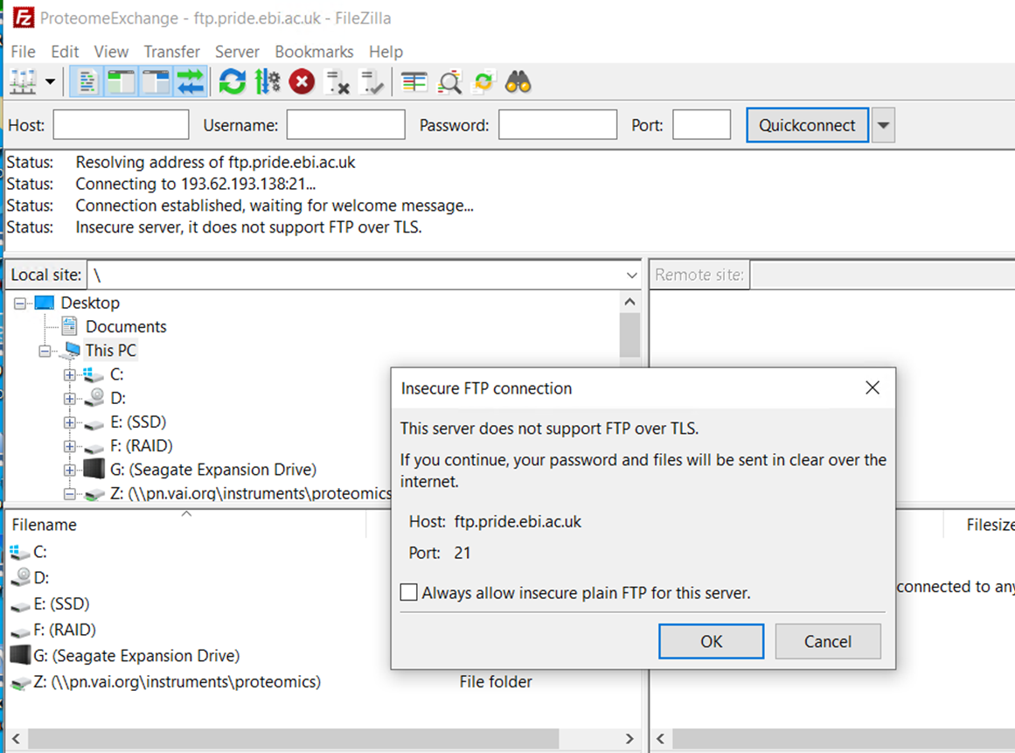Click Cancel in Insecure FTP dialog
Image resolution: width=1015 pixels, height=753 pixels.
pyautogui.click(x=828, y=641)
